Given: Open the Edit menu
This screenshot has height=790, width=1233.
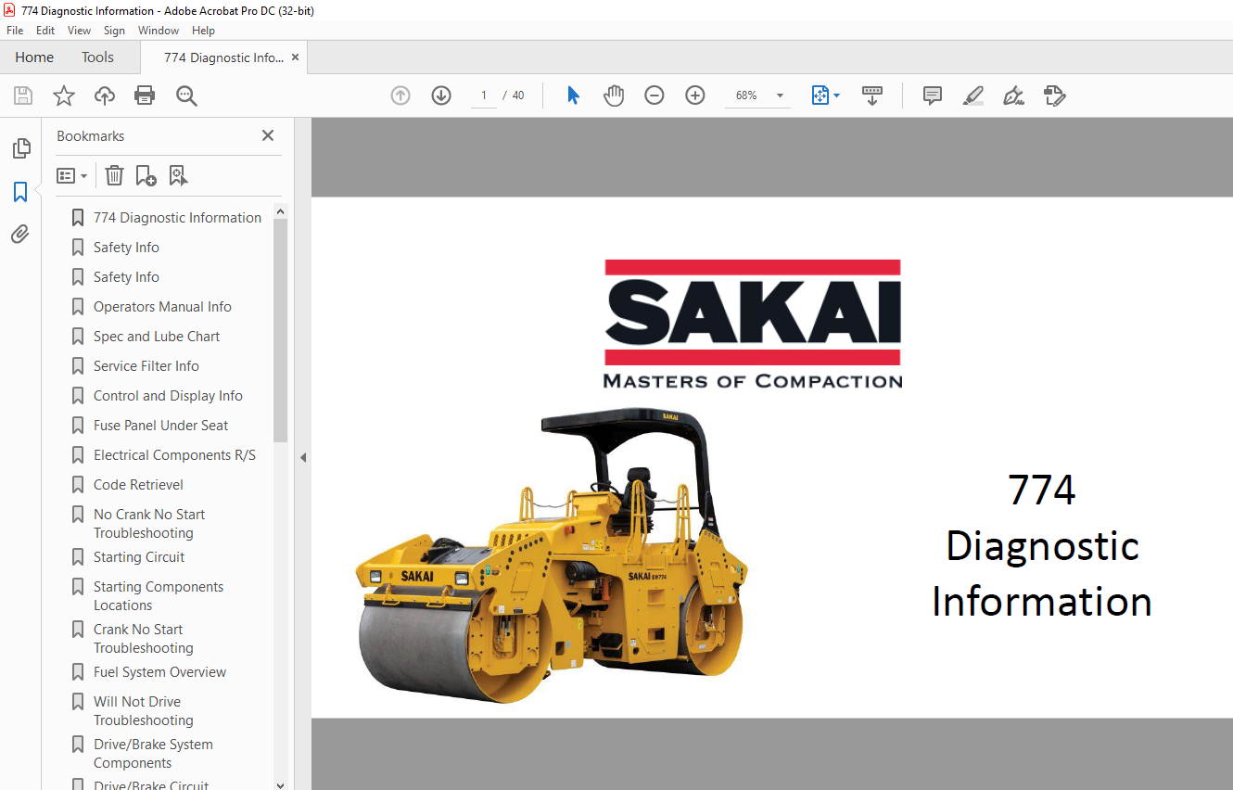Looking at the screenshot, I should click(x=45, y=31).
